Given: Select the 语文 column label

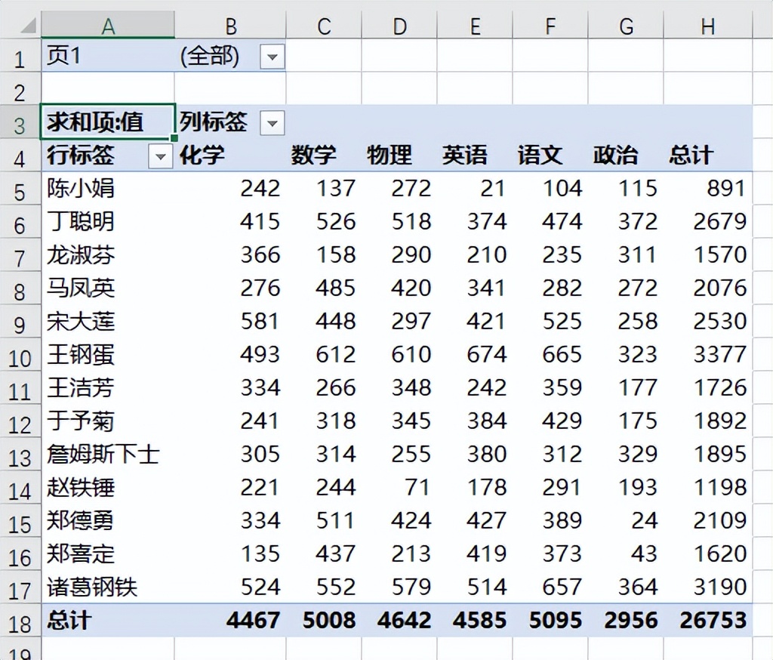Looking at the screenshot, I should [540, 156].
